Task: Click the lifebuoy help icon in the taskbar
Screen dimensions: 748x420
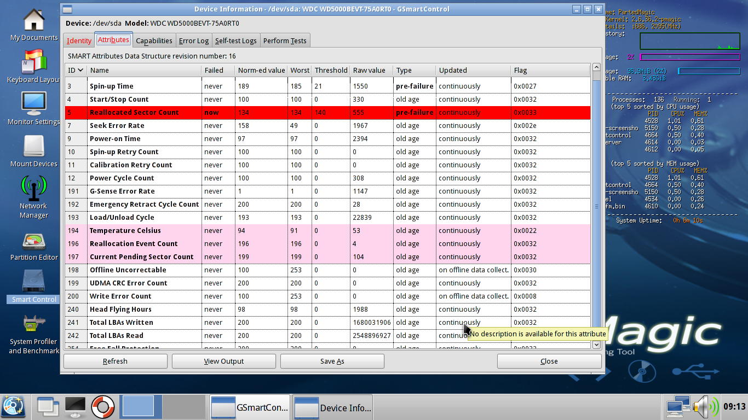Action: (102, 407)
